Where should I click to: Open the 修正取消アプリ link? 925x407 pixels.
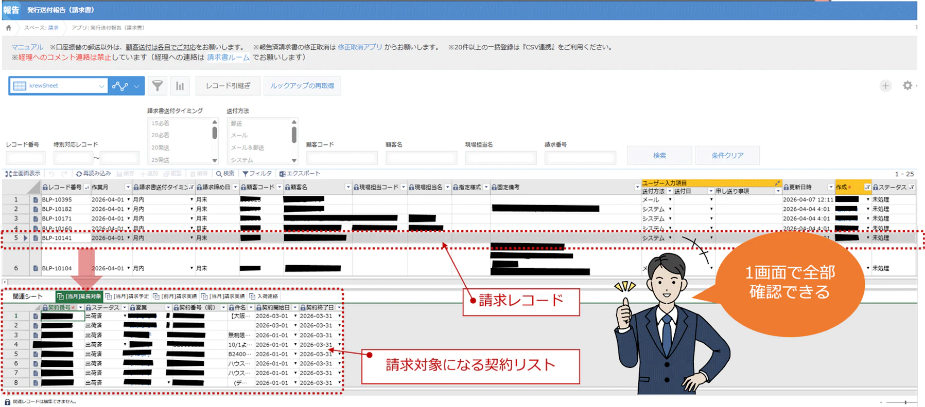360,47
